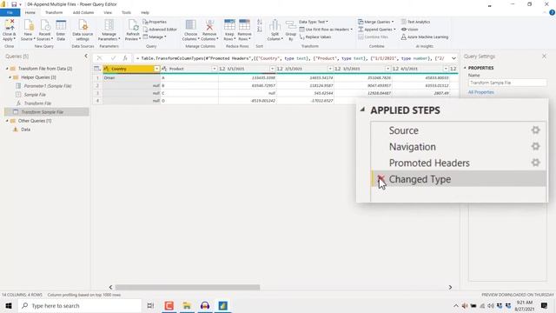This screenshot has width=556, height=313.
Task: Open the File tab
Action: click(x=10, y=12)
